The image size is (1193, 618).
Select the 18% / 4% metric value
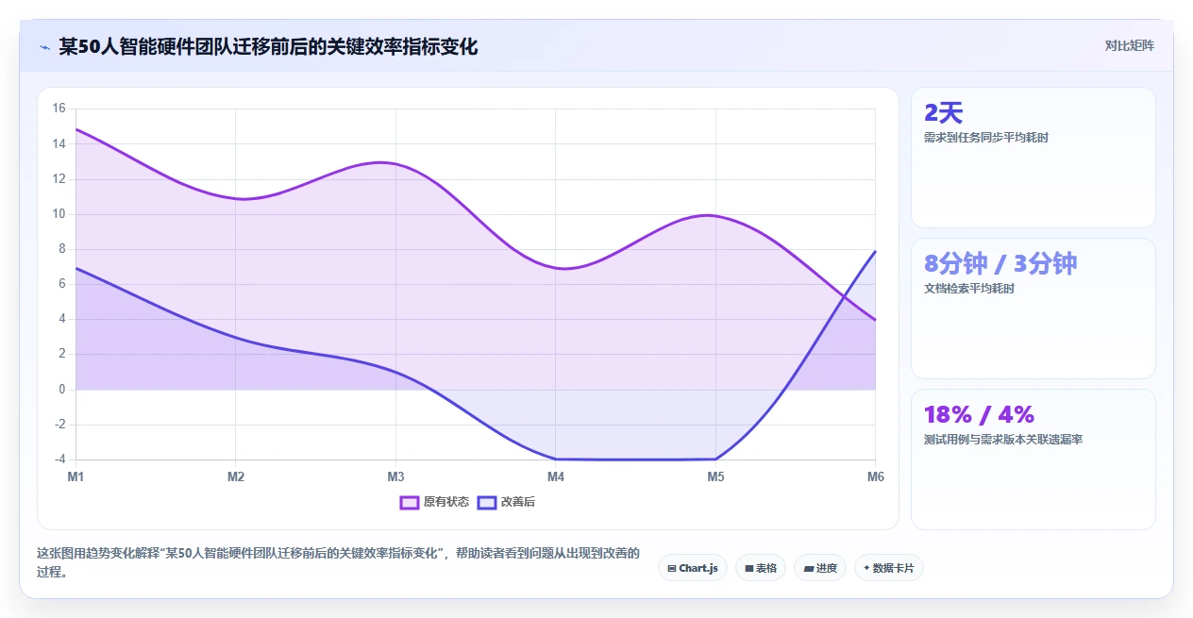pos(979,415)
